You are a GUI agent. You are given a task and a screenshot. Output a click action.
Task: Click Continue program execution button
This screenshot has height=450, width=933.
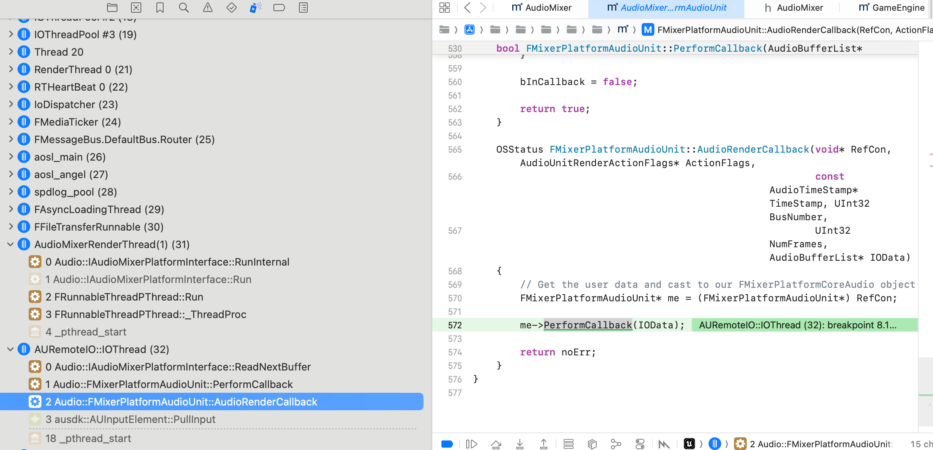point(472,444)
